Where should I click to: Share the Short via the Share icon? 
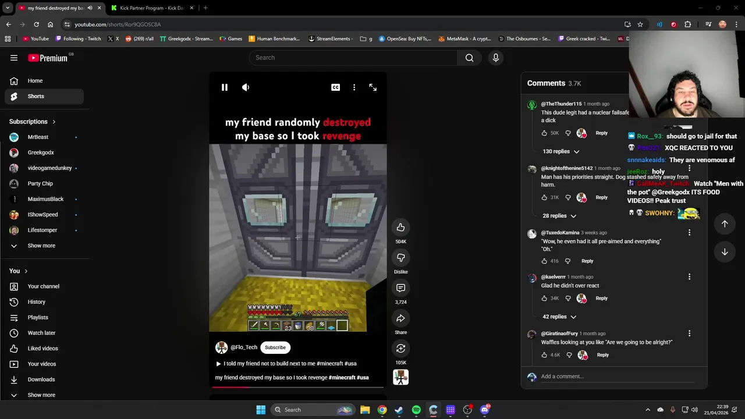pyautogui.click(x=400, y=318)
